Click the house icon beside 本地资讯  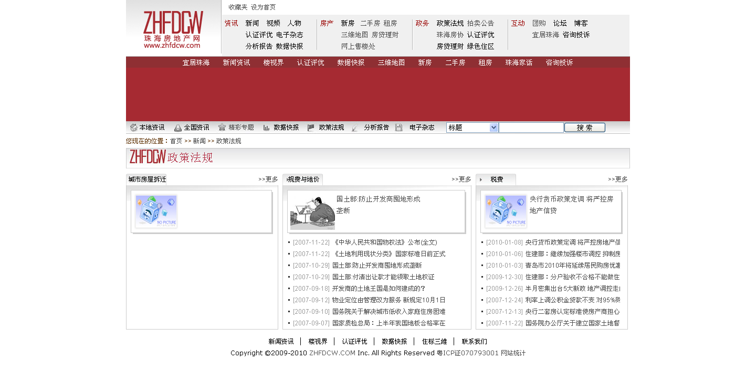(x=133, y=128)
